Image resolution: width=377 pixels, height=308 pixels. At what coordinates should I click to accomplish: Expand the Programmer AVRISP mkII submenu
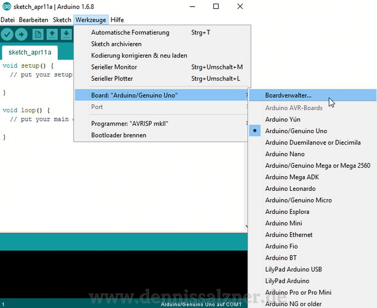pyautogui.click(x=161, y=124)
